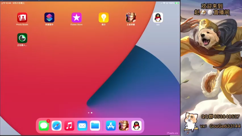Click the vx: GouGe633144 text

(220, 126)
